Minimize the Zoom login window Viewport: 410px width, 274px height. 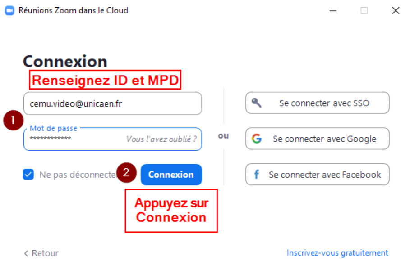pyautogui.click(x=333, y=10)
